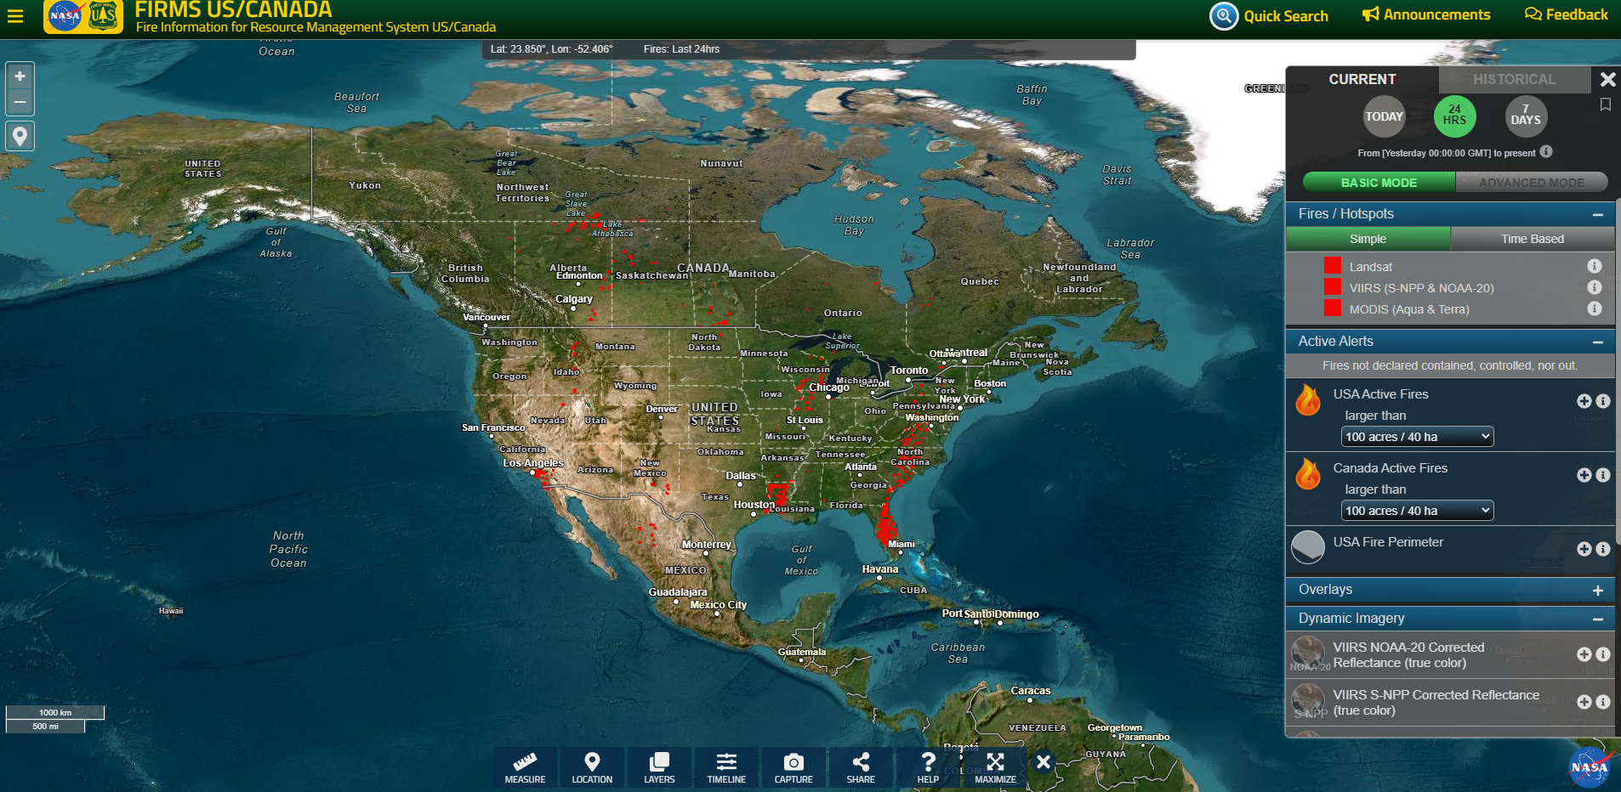The width and height of the screenshot is (1621, 792).
Task: Expand Overlays section
Action: click(1597, 590)
